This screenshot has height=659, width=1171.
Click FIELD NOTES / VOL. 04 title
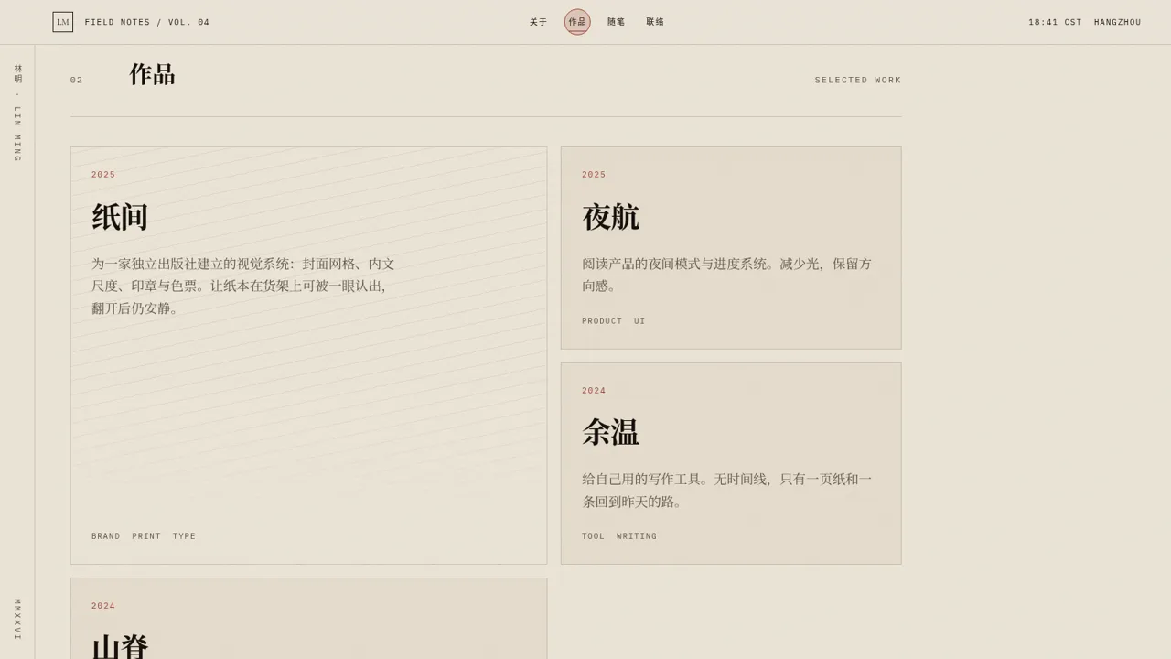tap(147, 23)
